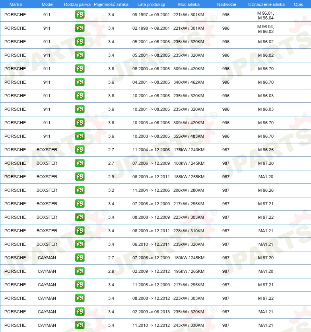
Task: Click petrol fuel icon in 911 09.1997 row
Action: point(80,15)
